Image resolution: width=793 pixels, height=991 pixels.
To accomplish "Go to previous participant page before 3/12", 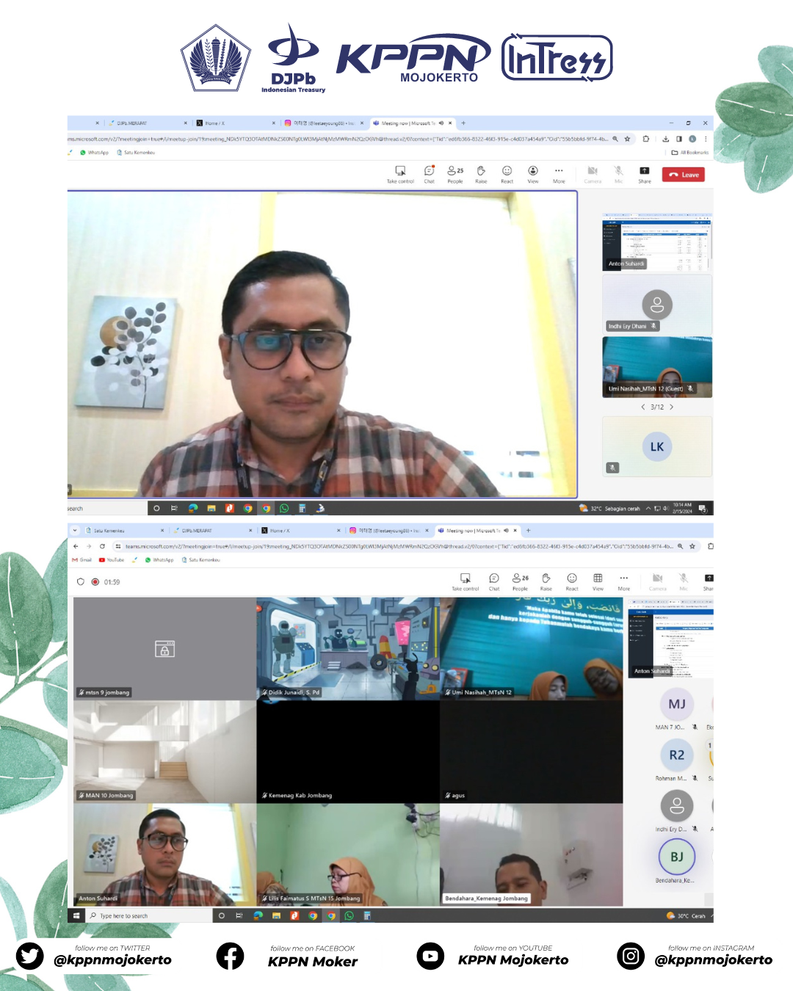I will [x=643, y=407].
